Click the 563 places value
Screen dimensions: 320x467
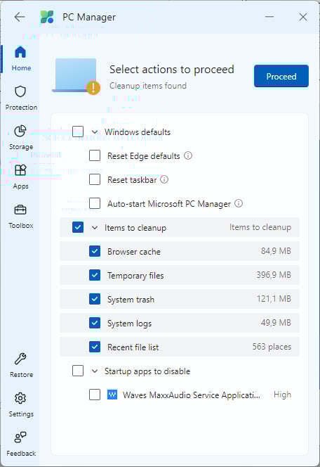272,347
